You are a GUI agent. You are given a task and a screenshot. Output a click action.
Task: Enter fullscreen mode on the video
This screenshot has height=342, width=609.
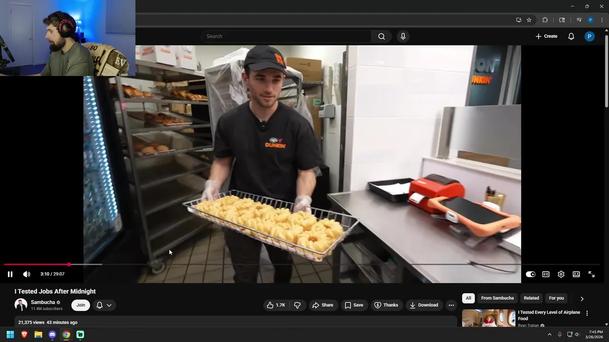[x=591, y=274]
